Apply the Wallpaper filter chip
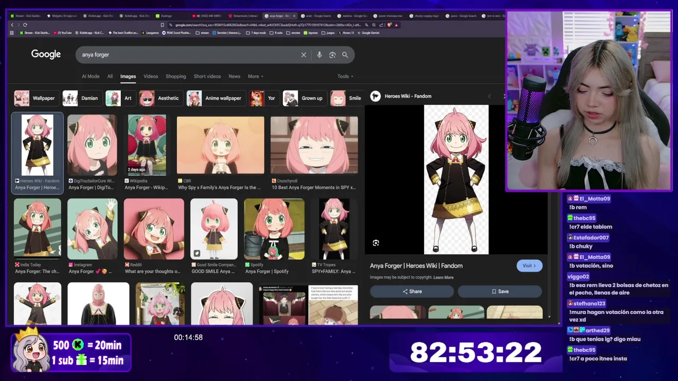Screen dimensions: 678x381 [35, 98]
